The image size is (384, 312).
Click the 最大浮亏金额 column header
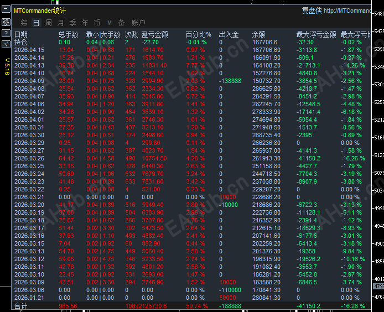click(316, 34)
